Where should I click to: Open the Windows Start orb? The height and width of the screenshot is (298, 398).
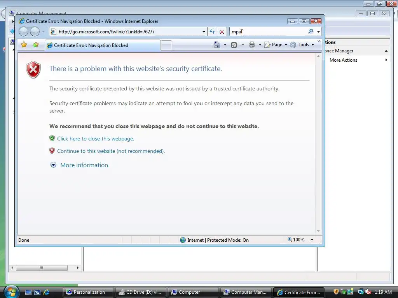point(12,292)
